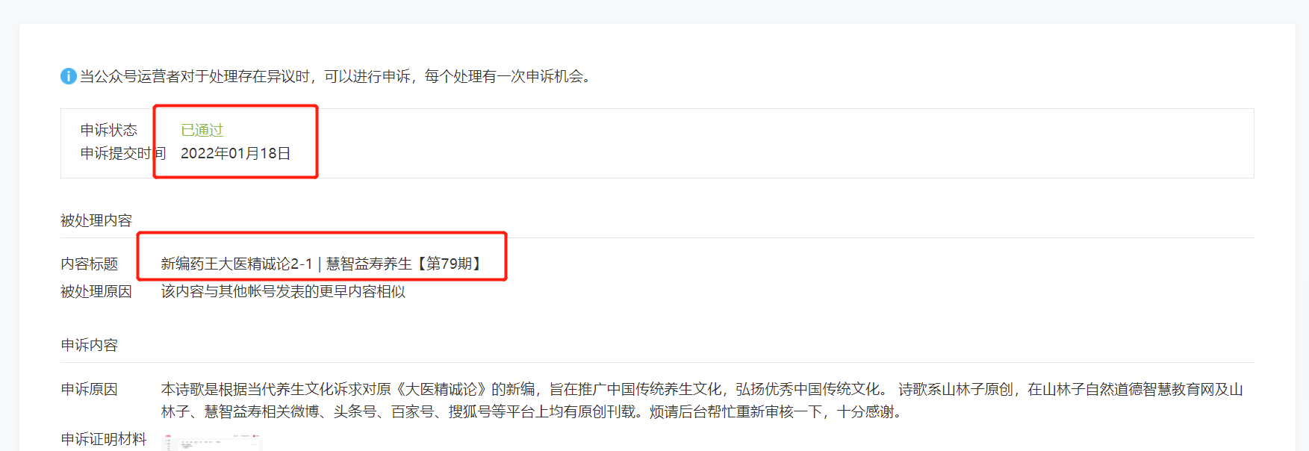Click the 申诉提交时间 label
This screenshot has height=451, width=1309.
pyautogui.click(x=123, y=153)
